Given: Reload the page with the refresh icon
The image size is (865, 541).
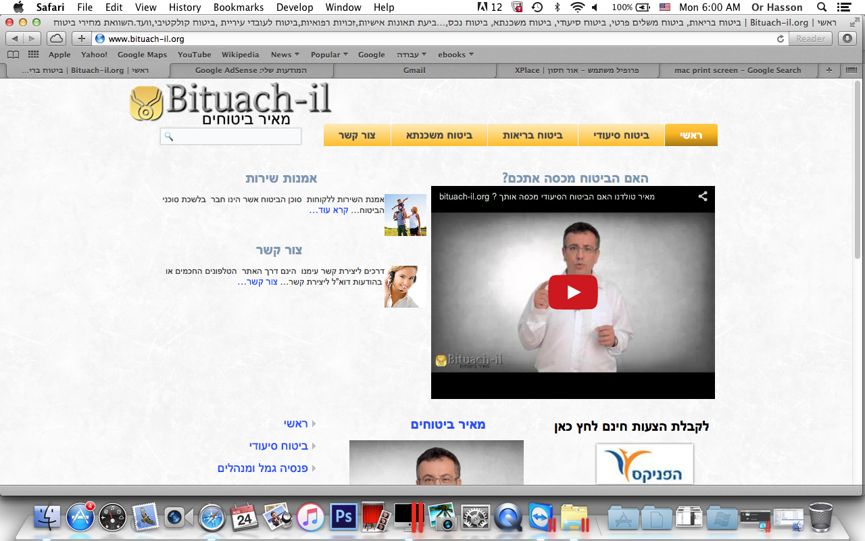Looking at the screenshot, I should click(x=781, y=39).
